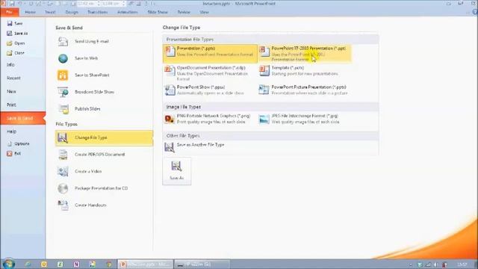Open the Save to SharePoint option
The image size is (478, 269).
[x=104, y=75]
